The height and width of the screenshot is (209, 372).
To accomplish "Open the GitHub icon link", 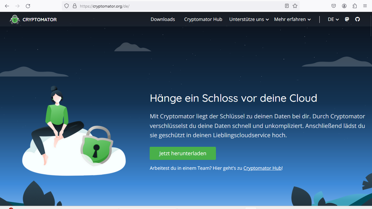I will (357, 19).
